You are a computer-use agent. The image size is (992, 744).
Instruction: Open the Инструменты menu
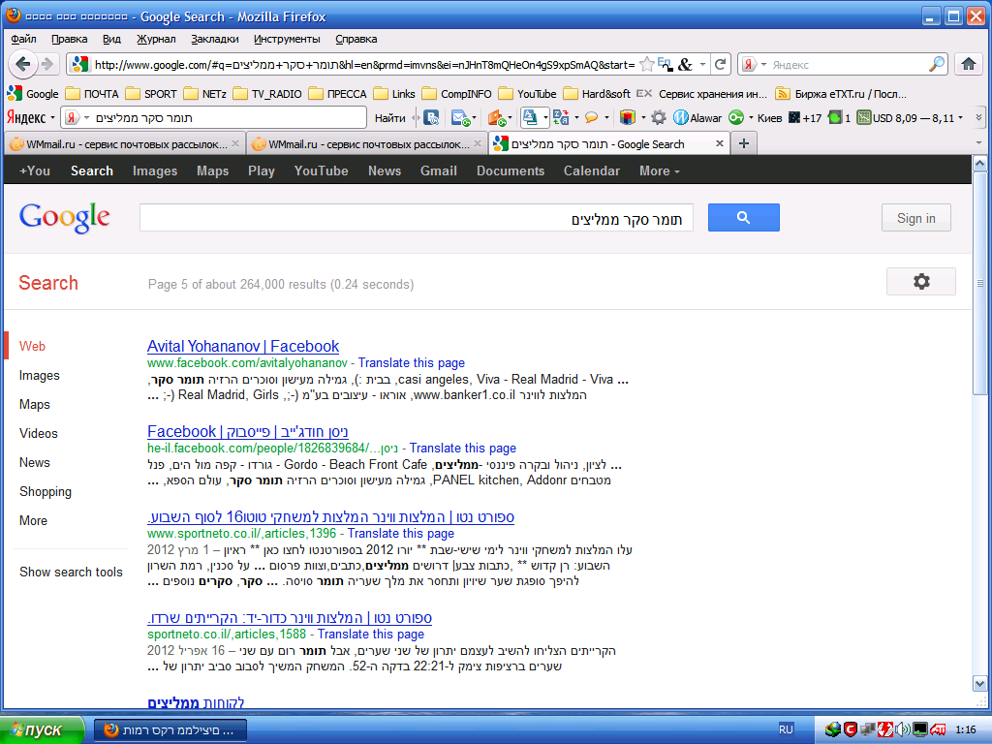pyautogui.click(x=287, y=39)
